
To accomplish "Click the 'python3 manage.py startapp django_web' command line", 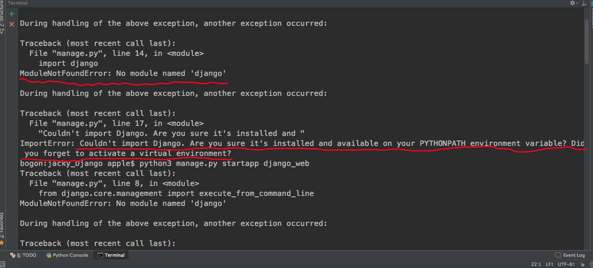I will pos(224,163).
